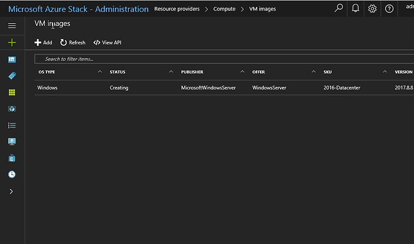Go to Compute breadcrumb
Screen dimensions: 414x244
tap(224, 9)
